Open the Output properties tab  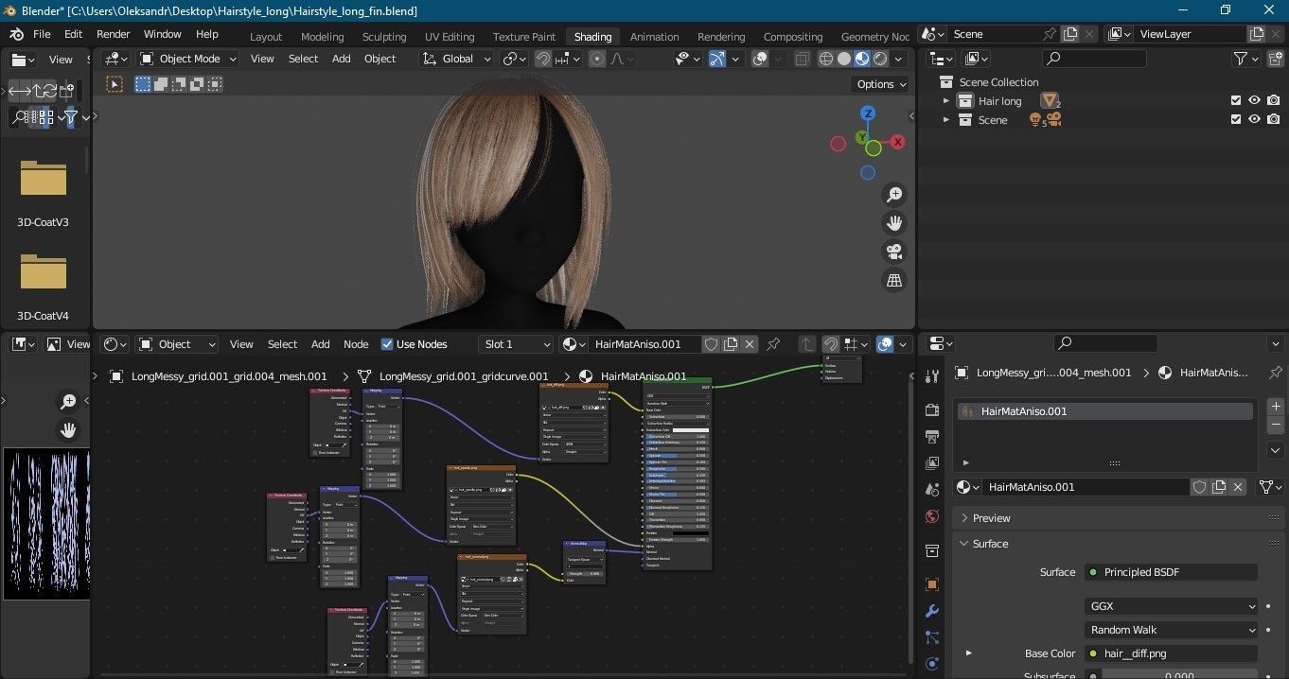(x=932, y=437)
